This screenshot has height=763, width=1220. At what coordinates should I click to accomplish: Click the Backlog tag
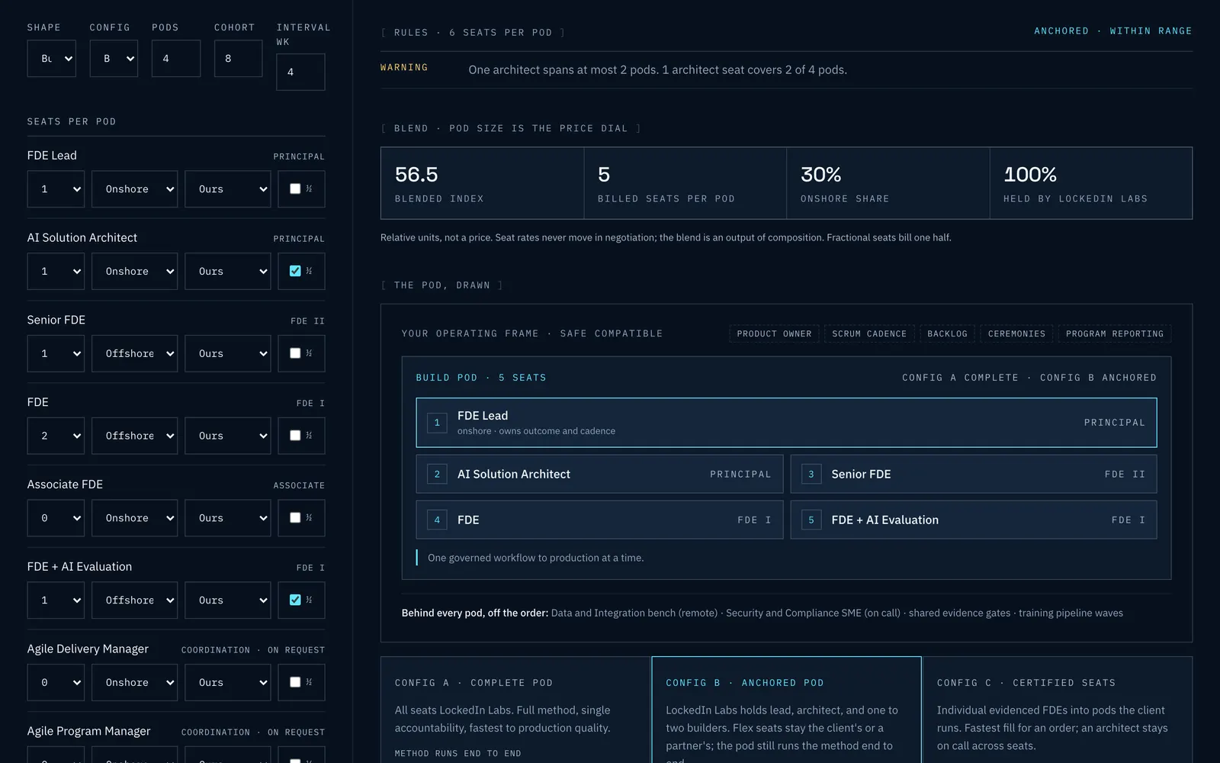tap(947, 333)
